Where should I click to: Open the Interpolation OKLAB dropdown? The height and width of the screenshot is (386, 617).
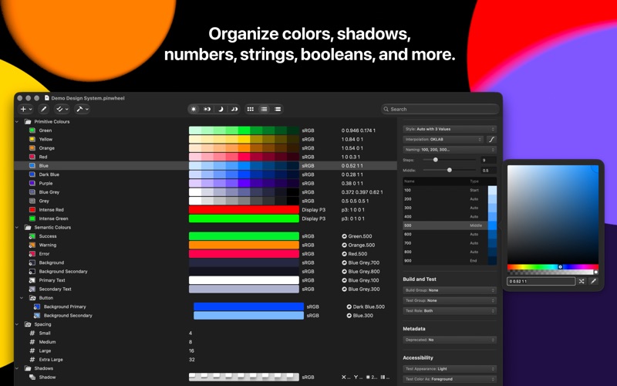443,140
